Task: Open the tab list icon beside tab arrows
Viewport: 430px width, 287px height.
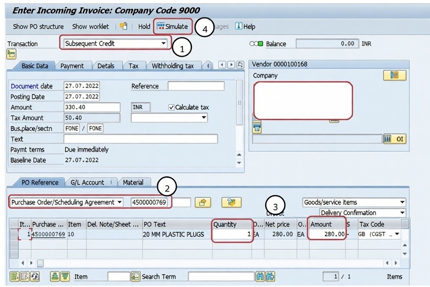Action: coord(240,65)
